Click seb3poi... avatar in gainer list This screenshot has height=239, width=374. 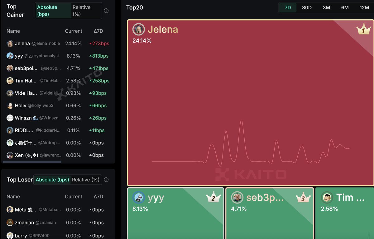pos(10,68)
